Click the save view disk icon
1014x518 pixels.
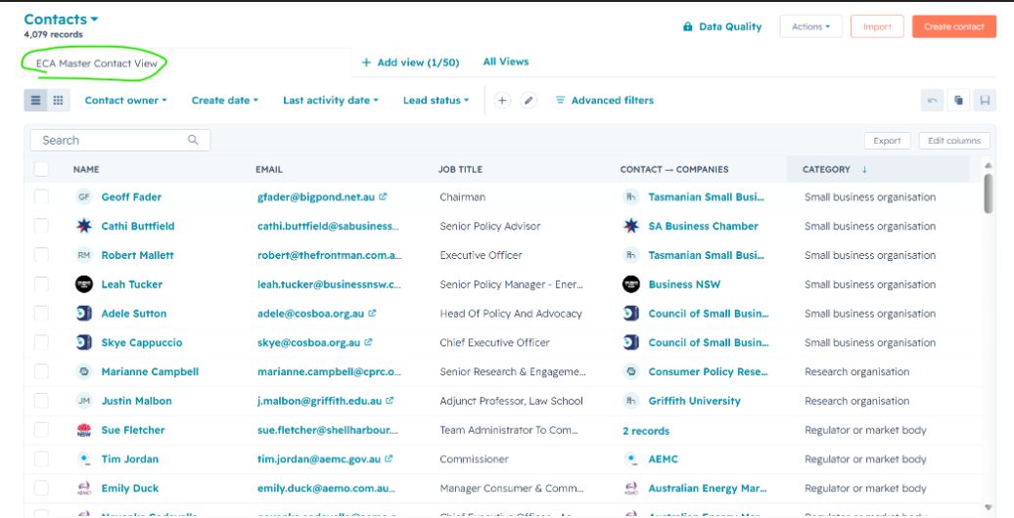[x=985, y=100]
